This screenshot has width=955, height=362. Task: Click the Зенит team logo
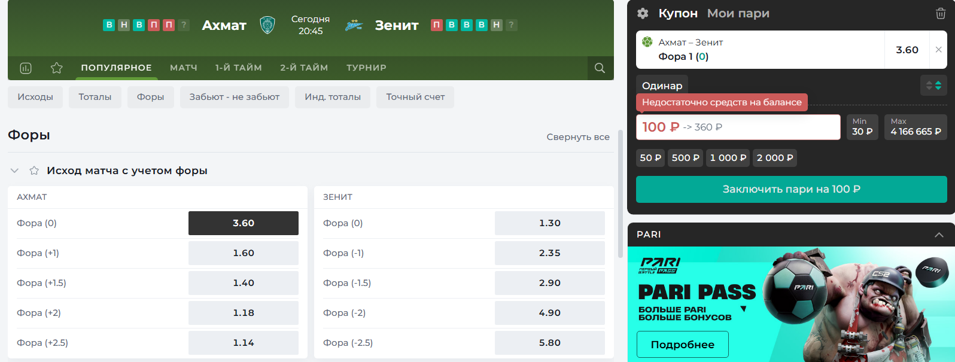pyautogui.click(x=354, y=25)
